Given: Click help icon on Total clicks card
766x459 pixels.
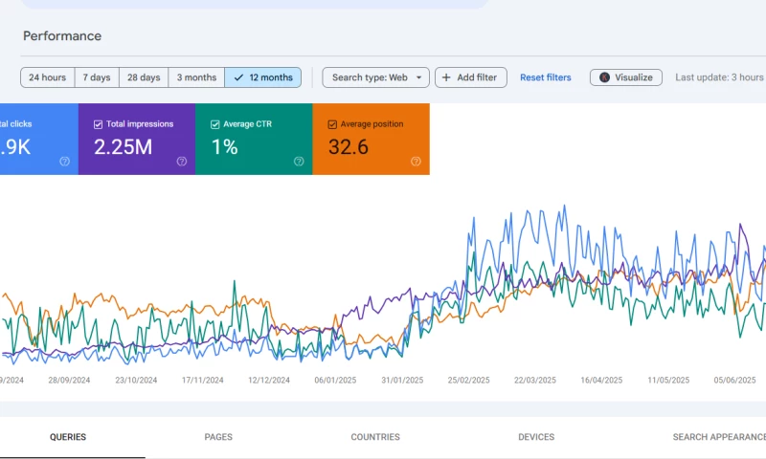Looking at the screenshot, I should [x=64, y=162].
